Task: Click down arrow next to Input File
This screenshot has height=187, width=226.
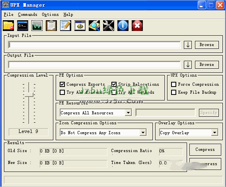Action: click(188, 45)
